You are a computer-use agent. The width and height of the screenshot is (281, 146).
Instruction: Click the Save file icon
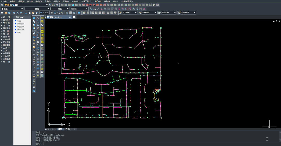[x=9, y=13]
